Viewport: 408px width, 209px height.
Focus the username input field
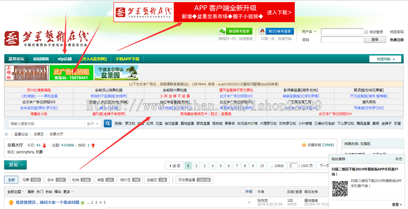(x=342, y=32)
